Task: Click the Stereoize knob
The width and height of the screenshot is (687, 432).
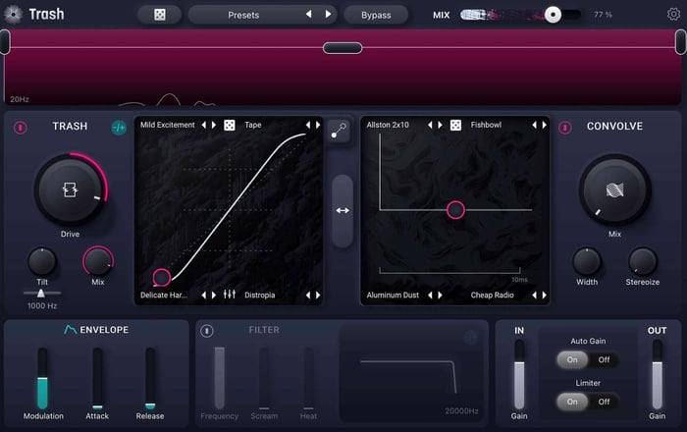Action: (642, 261)
